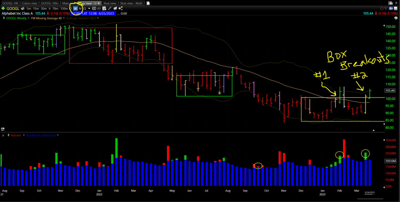The height and width of the screenshot is (202, 400).
Task: Open the blue S symbol-link dropdown
Action: pyautogui.click(x=391, y=8)
